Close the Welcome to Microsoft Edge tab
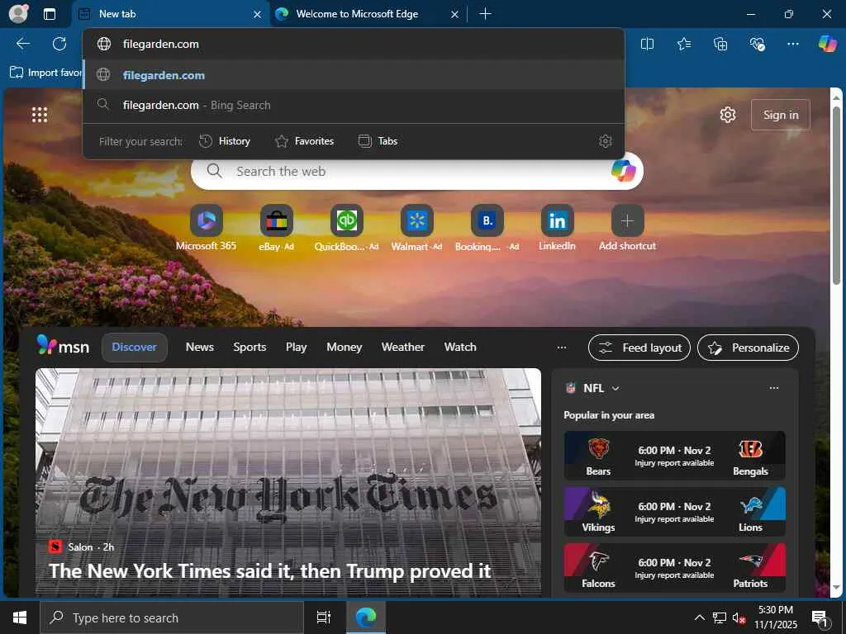 pos(454,15)
